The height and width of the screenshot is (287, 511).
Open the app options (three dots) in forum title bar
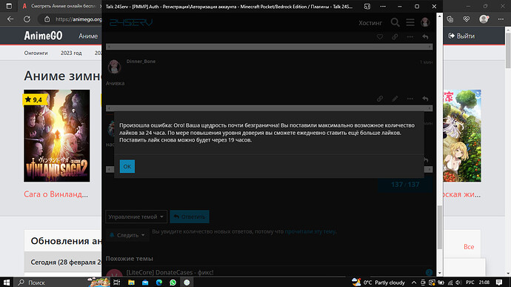[383, 7]
